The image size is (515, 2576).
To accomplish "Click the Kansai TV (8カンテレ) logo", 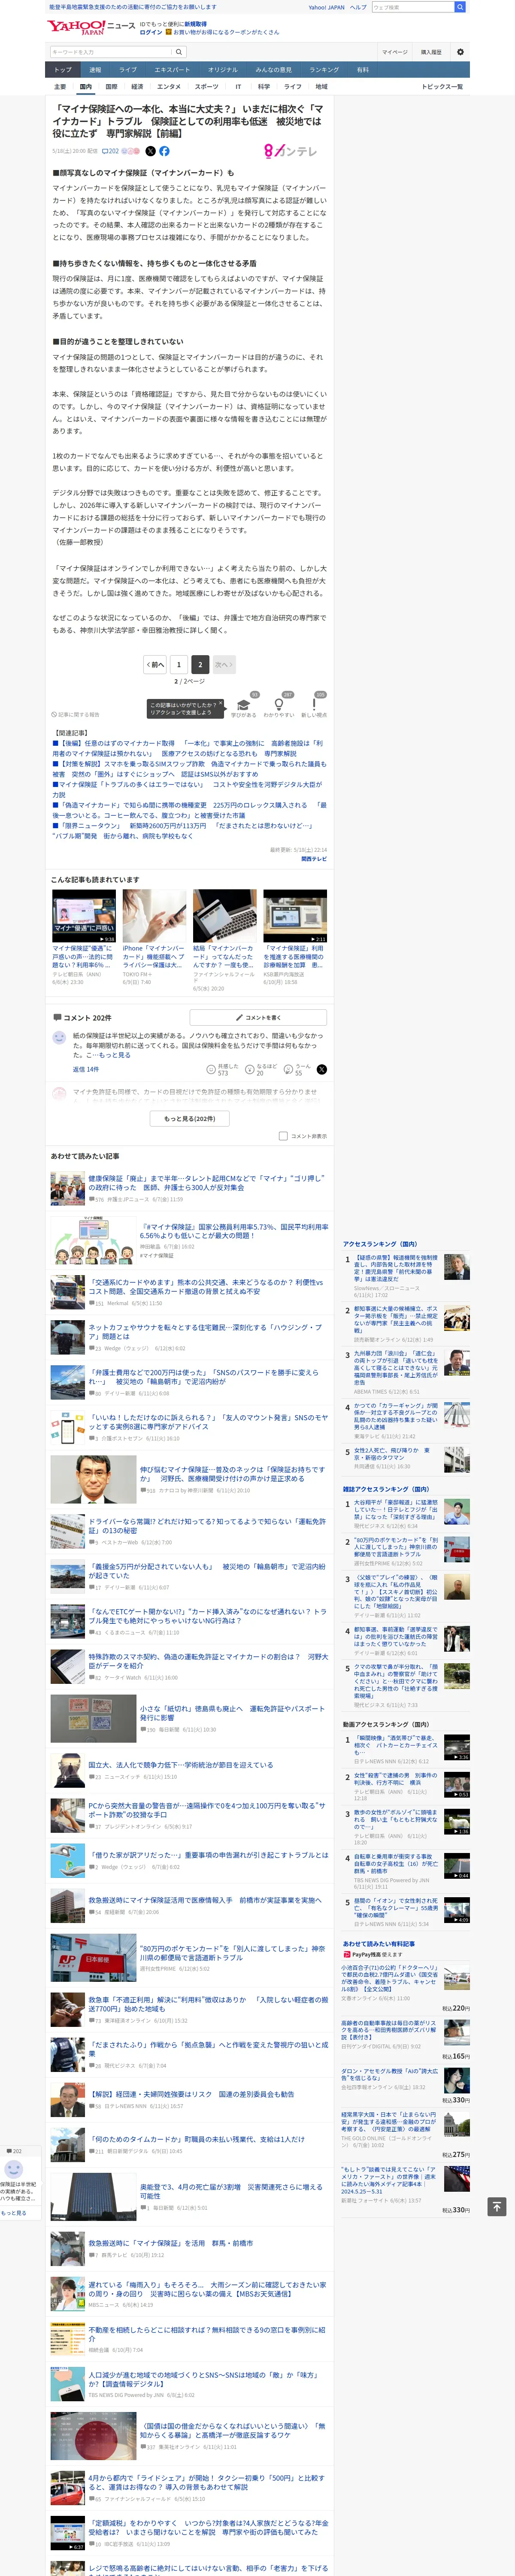I will click(x=290, y=151).
